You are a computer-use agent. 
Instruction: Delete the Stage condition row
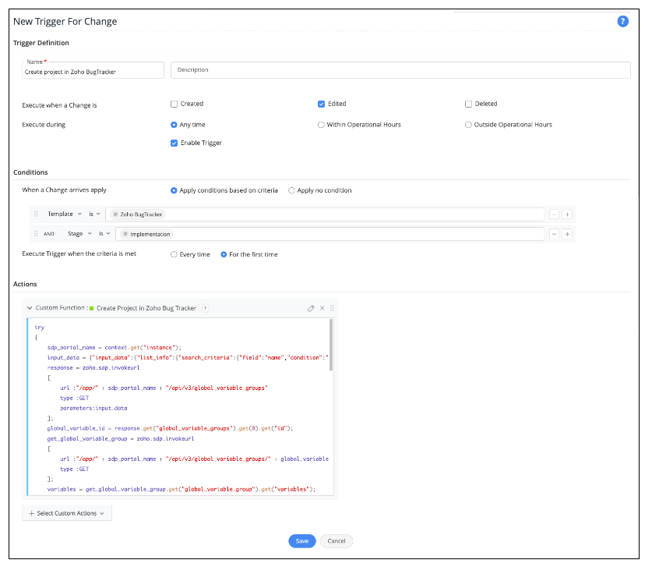click(554, 234)
